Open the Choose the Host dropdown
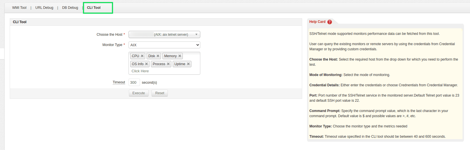Image resolution: width=470 pixels, height=150 pixels. pyautogui.click(x=164, y=35)
